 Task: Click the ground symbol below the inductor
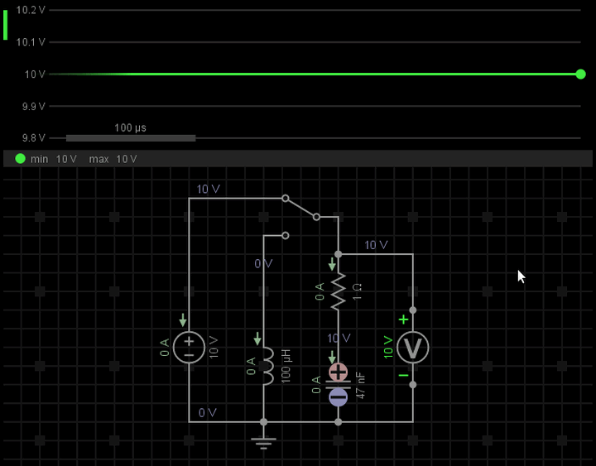[x=263, y=441]
